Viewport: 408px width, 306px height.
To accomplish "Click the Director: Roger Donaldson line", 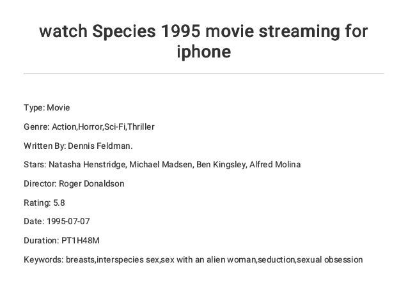I will 74,184.
